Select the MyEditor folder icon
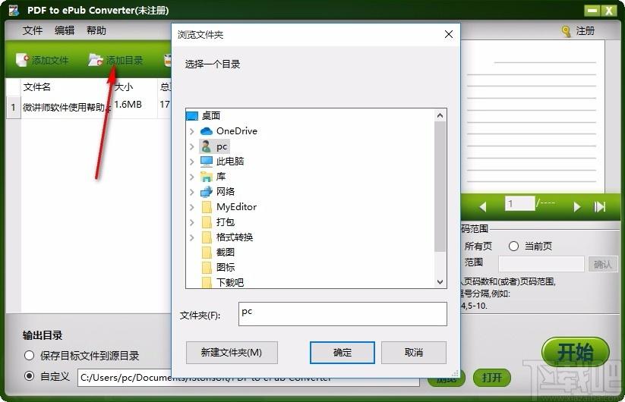Image resolution: width=625 pixels, height=402 pixels. tap(207, 207)
